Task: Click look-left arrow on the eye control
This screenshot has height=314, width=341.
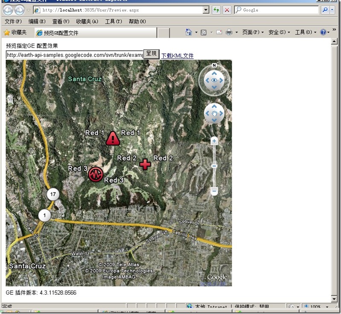Action: (x=207, y=81)
